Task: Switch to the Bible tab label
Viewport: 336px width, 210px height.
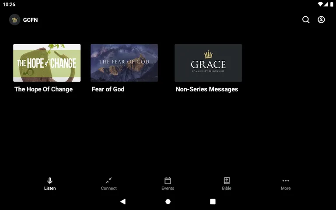Action: (227, 189)
